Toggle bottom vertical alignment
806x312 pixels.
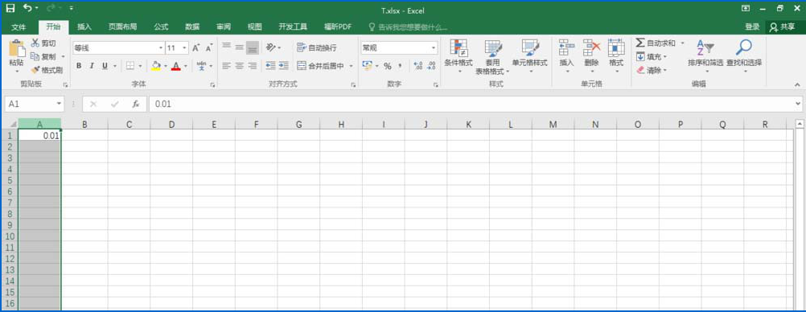(x=252, y=47)
